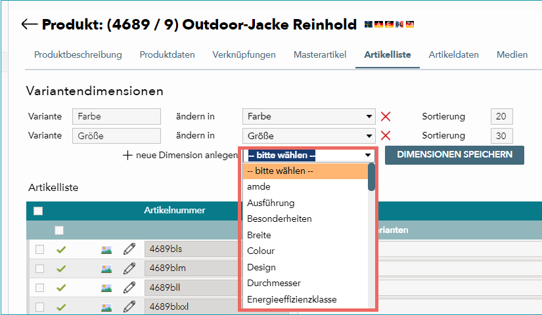Edit article 4689bll with pencil icon
Viewport: 542px width, 315px height.
(129, 287)
